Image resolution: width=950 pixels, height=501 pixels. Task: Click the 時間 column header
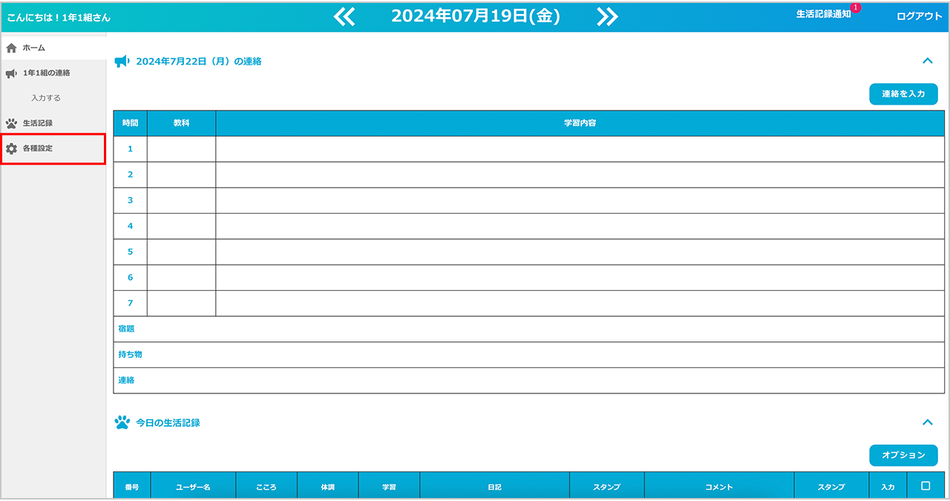[130, 123]
